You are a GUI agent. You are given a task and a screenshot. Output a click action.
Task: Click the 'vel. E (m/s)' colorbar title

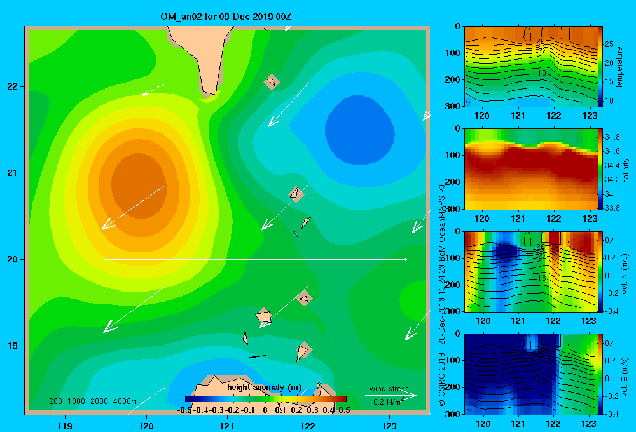(625, 377)
